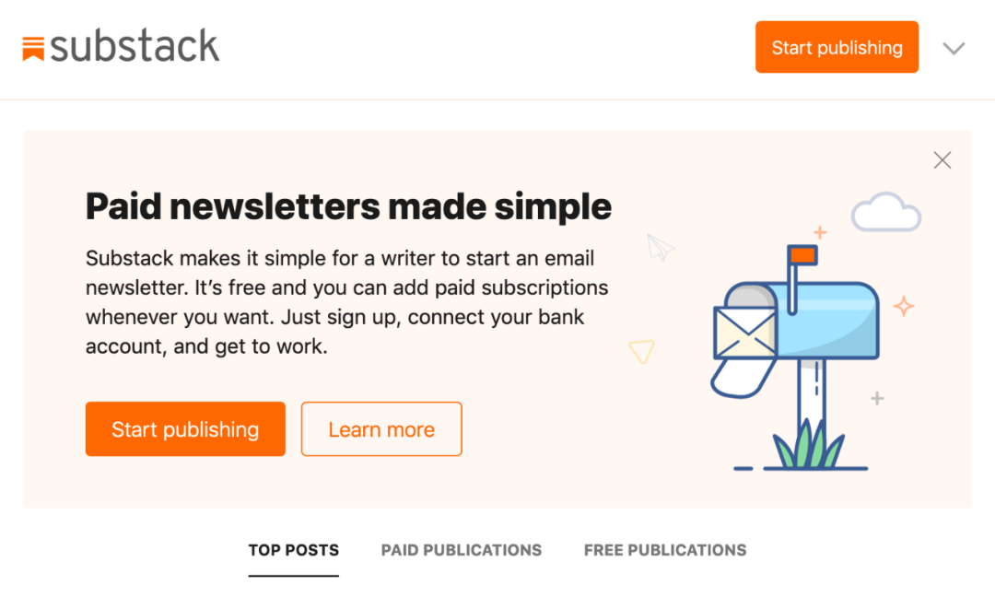Dismiss the paid newsletters banner

tap(942, 160)
